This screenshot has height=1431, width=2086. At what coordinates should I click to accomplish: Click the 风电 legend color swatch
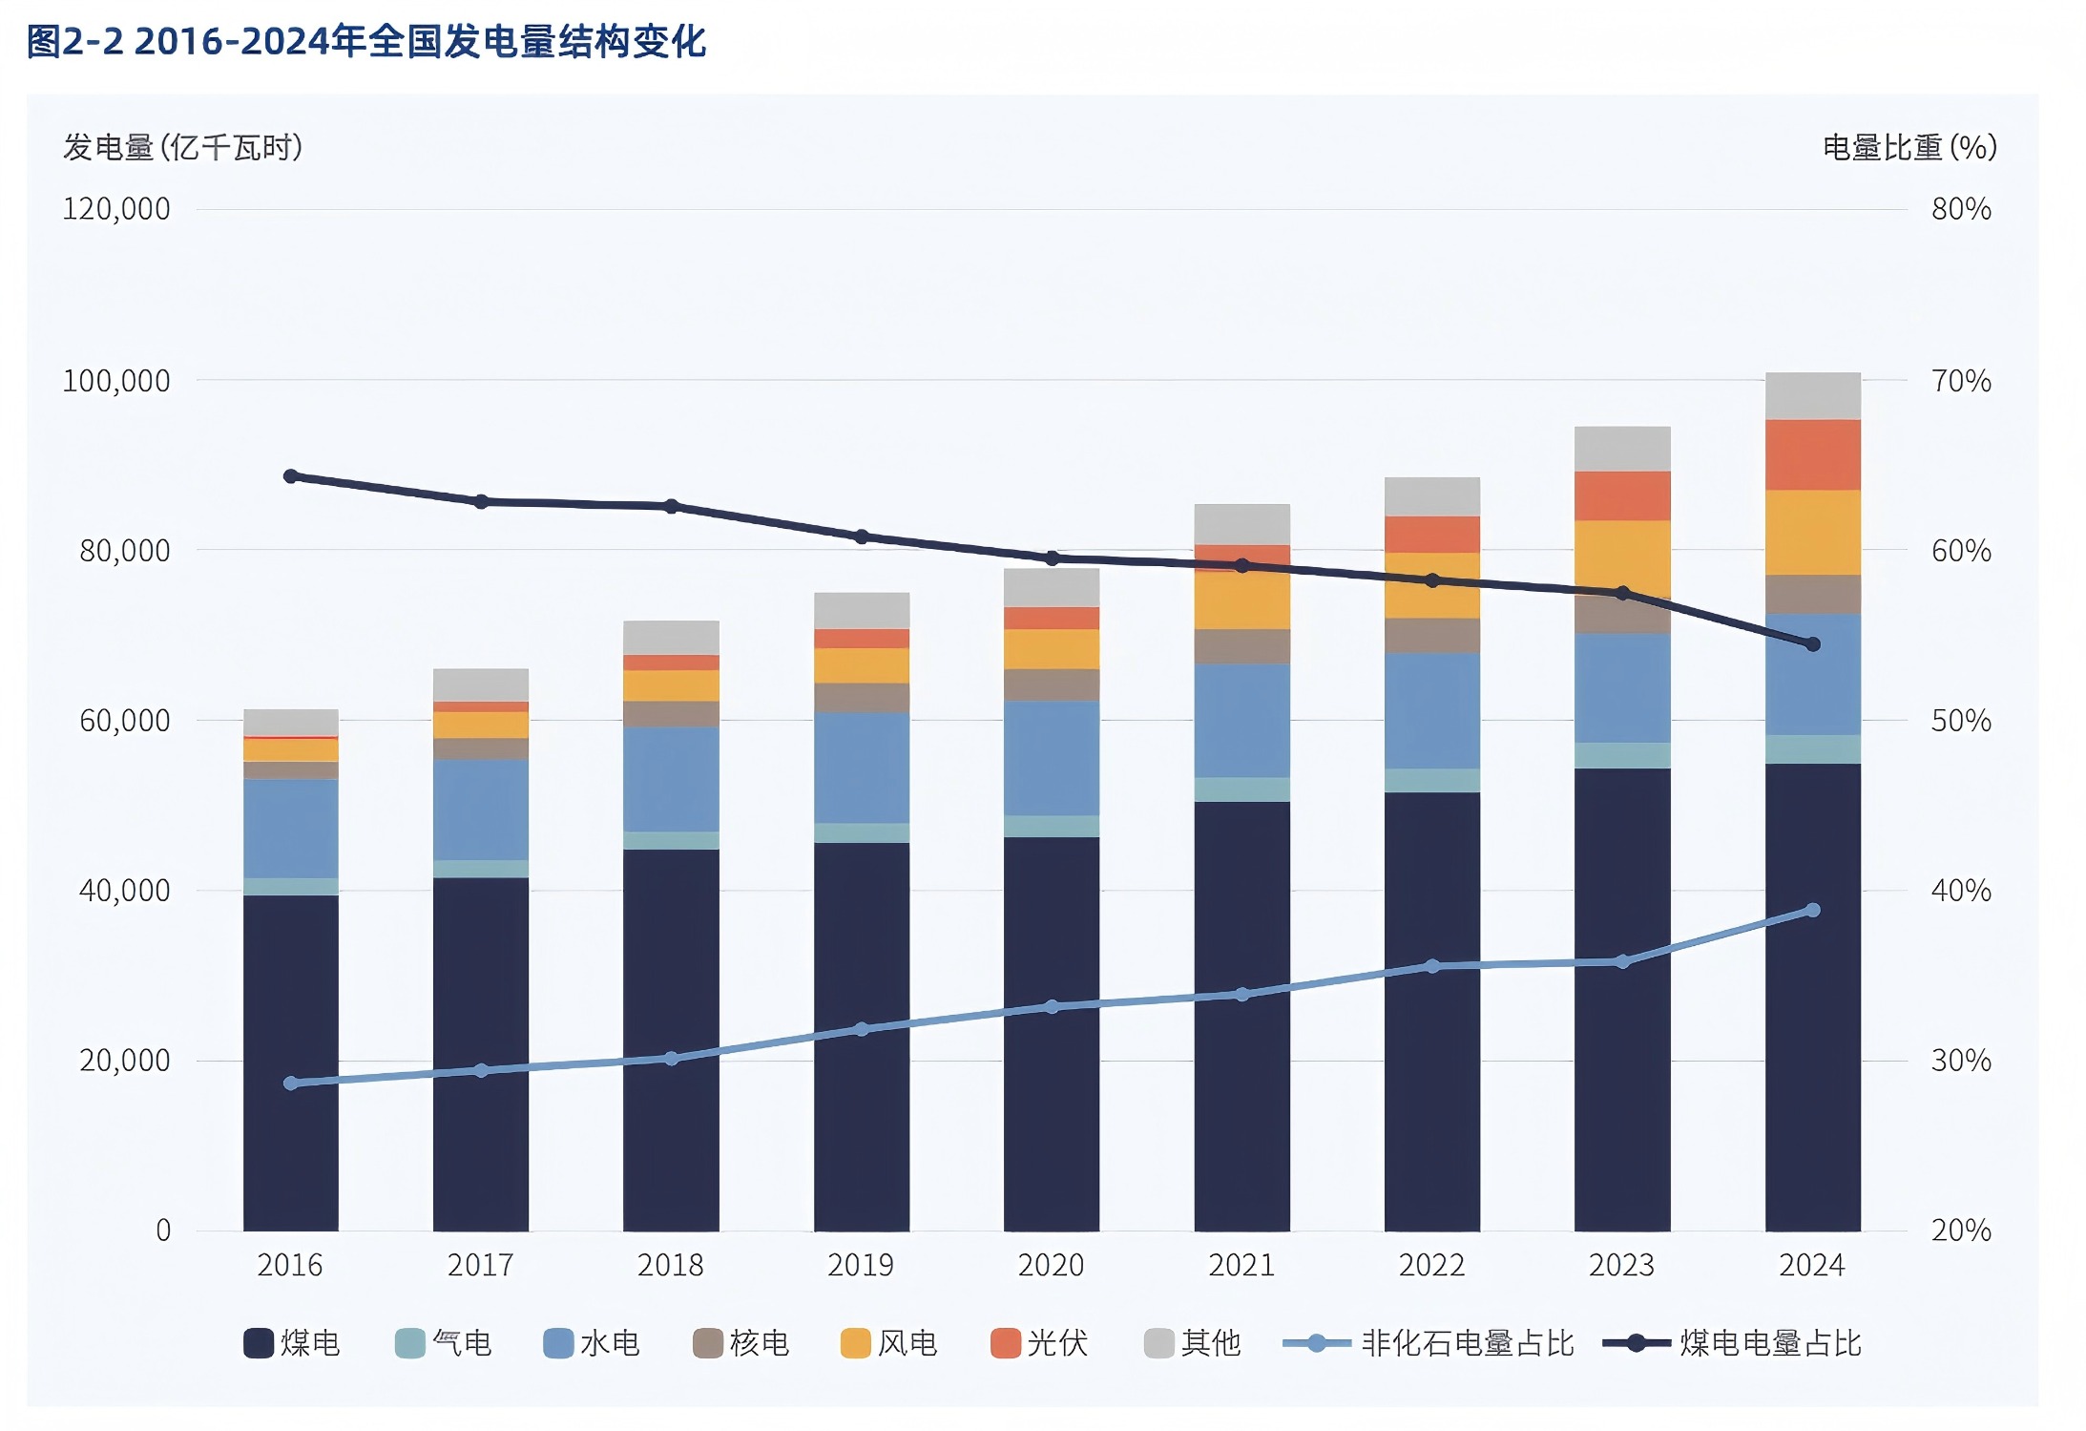(856, 1343)
